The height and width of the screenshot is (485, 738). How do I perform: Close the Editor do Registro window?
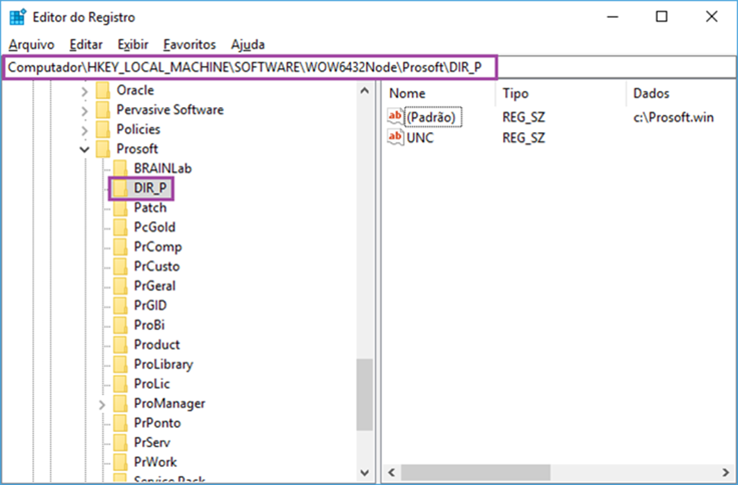pos(712,17)
